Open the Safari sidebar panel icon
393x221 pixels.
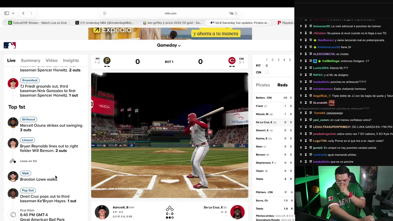click(x=6, y=13)
